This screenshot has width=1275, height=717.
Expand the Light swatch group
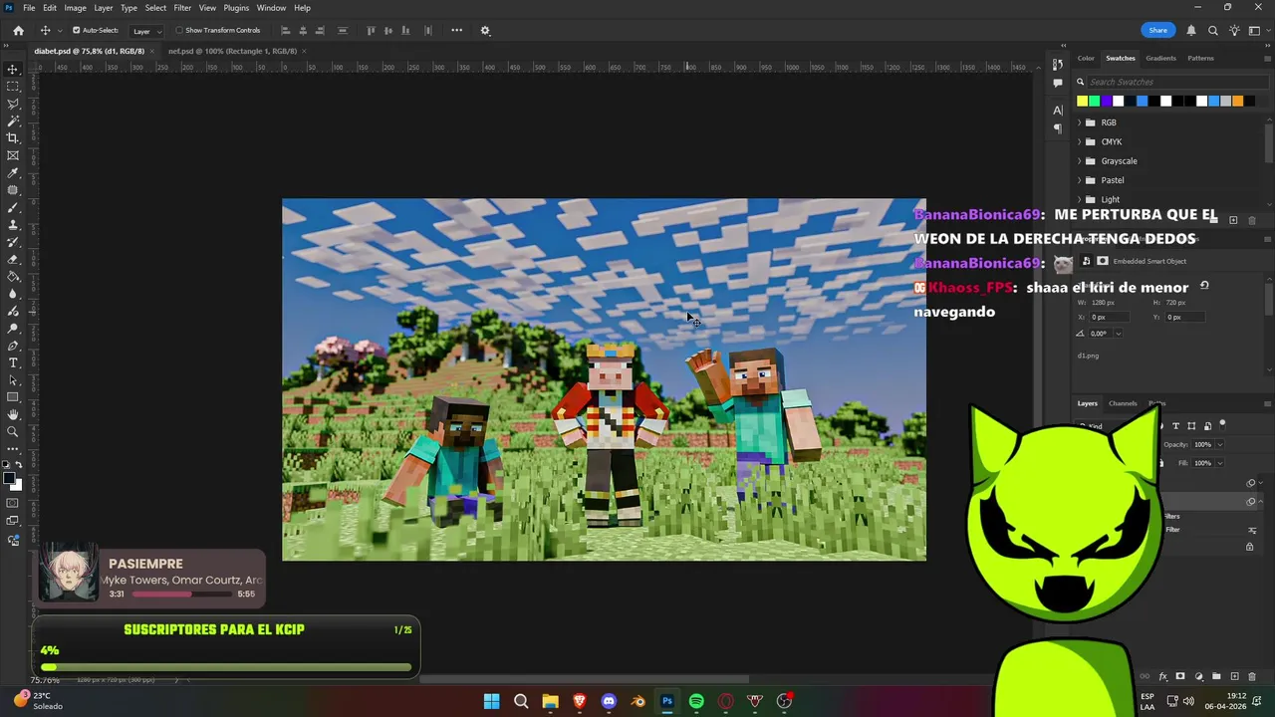pyautogui.click(x=1079, y=199)
